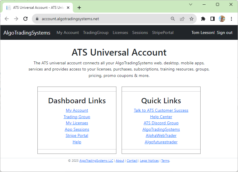
Task: Open My Licenses dashboard link
Action: coord(77,123)
